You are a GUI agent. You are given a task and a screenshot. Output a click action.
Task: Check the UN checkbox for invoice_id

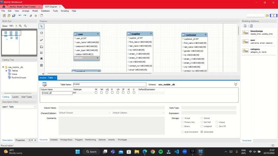tap(118, 92)
